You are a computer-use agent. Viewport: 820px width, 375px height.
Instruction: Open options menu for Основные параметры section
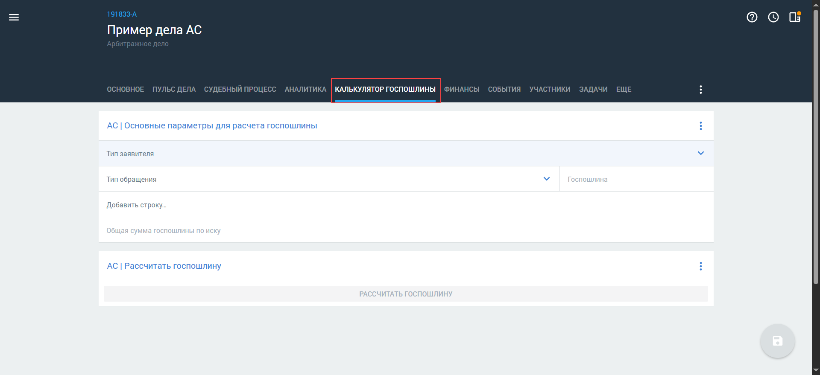(x=700, y=126)
